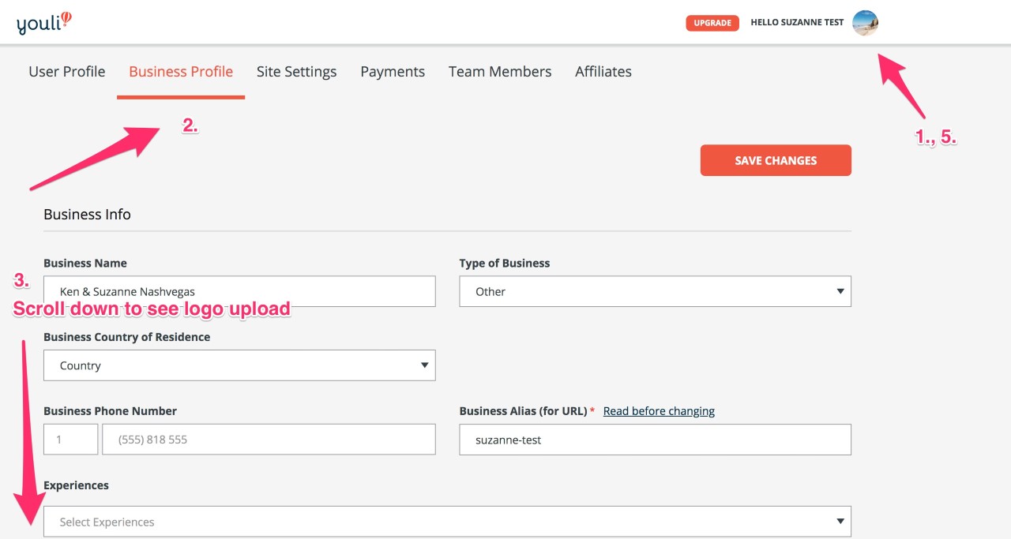Viewport: 1011px width, 539px height.
Task: Go to the Payments tab
Action: 393,72
